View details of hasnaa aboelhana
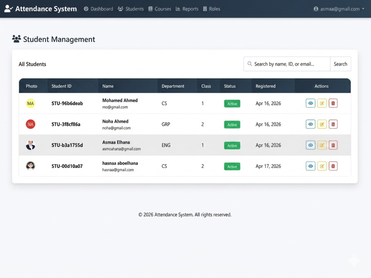 [x=311, y=166]
